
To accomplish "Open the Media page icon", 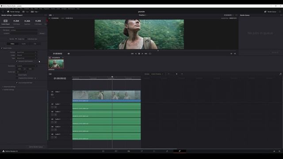I will [103, 151].
